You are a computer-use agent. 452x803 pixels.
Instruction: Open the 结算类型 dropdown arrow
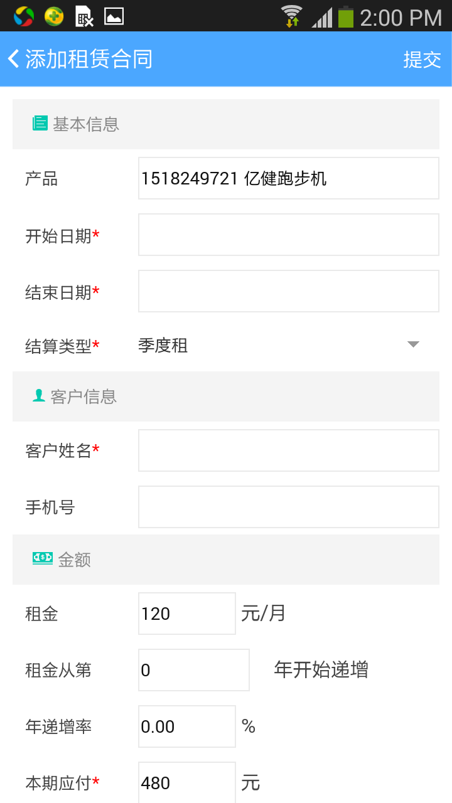413,344
